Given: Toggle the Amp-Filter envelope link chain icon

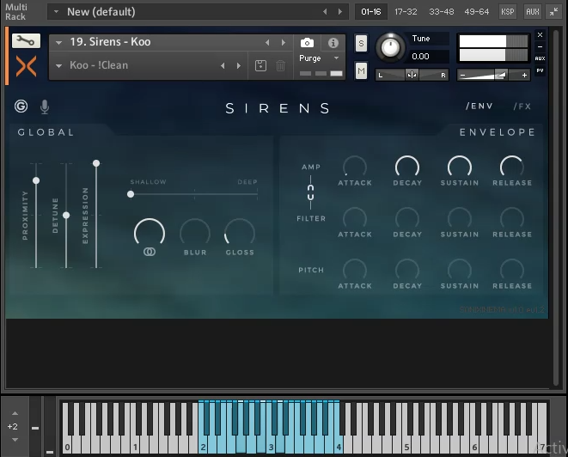Looking at the screenshot, I should coord(310,192).
